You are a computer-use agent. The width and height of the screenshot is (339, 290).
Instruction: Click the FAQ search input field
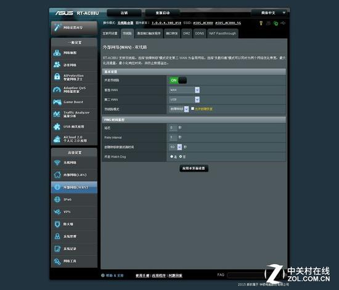click(247, 275)
